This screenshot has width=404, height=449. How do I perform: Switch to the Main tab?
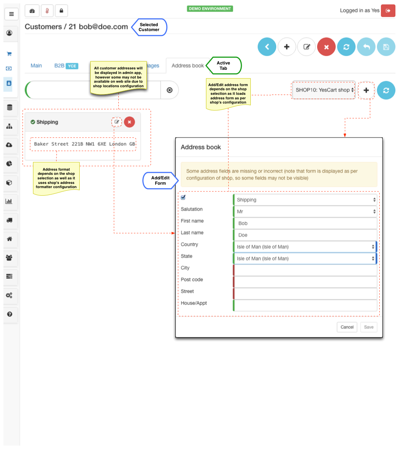tap(36, 66)
